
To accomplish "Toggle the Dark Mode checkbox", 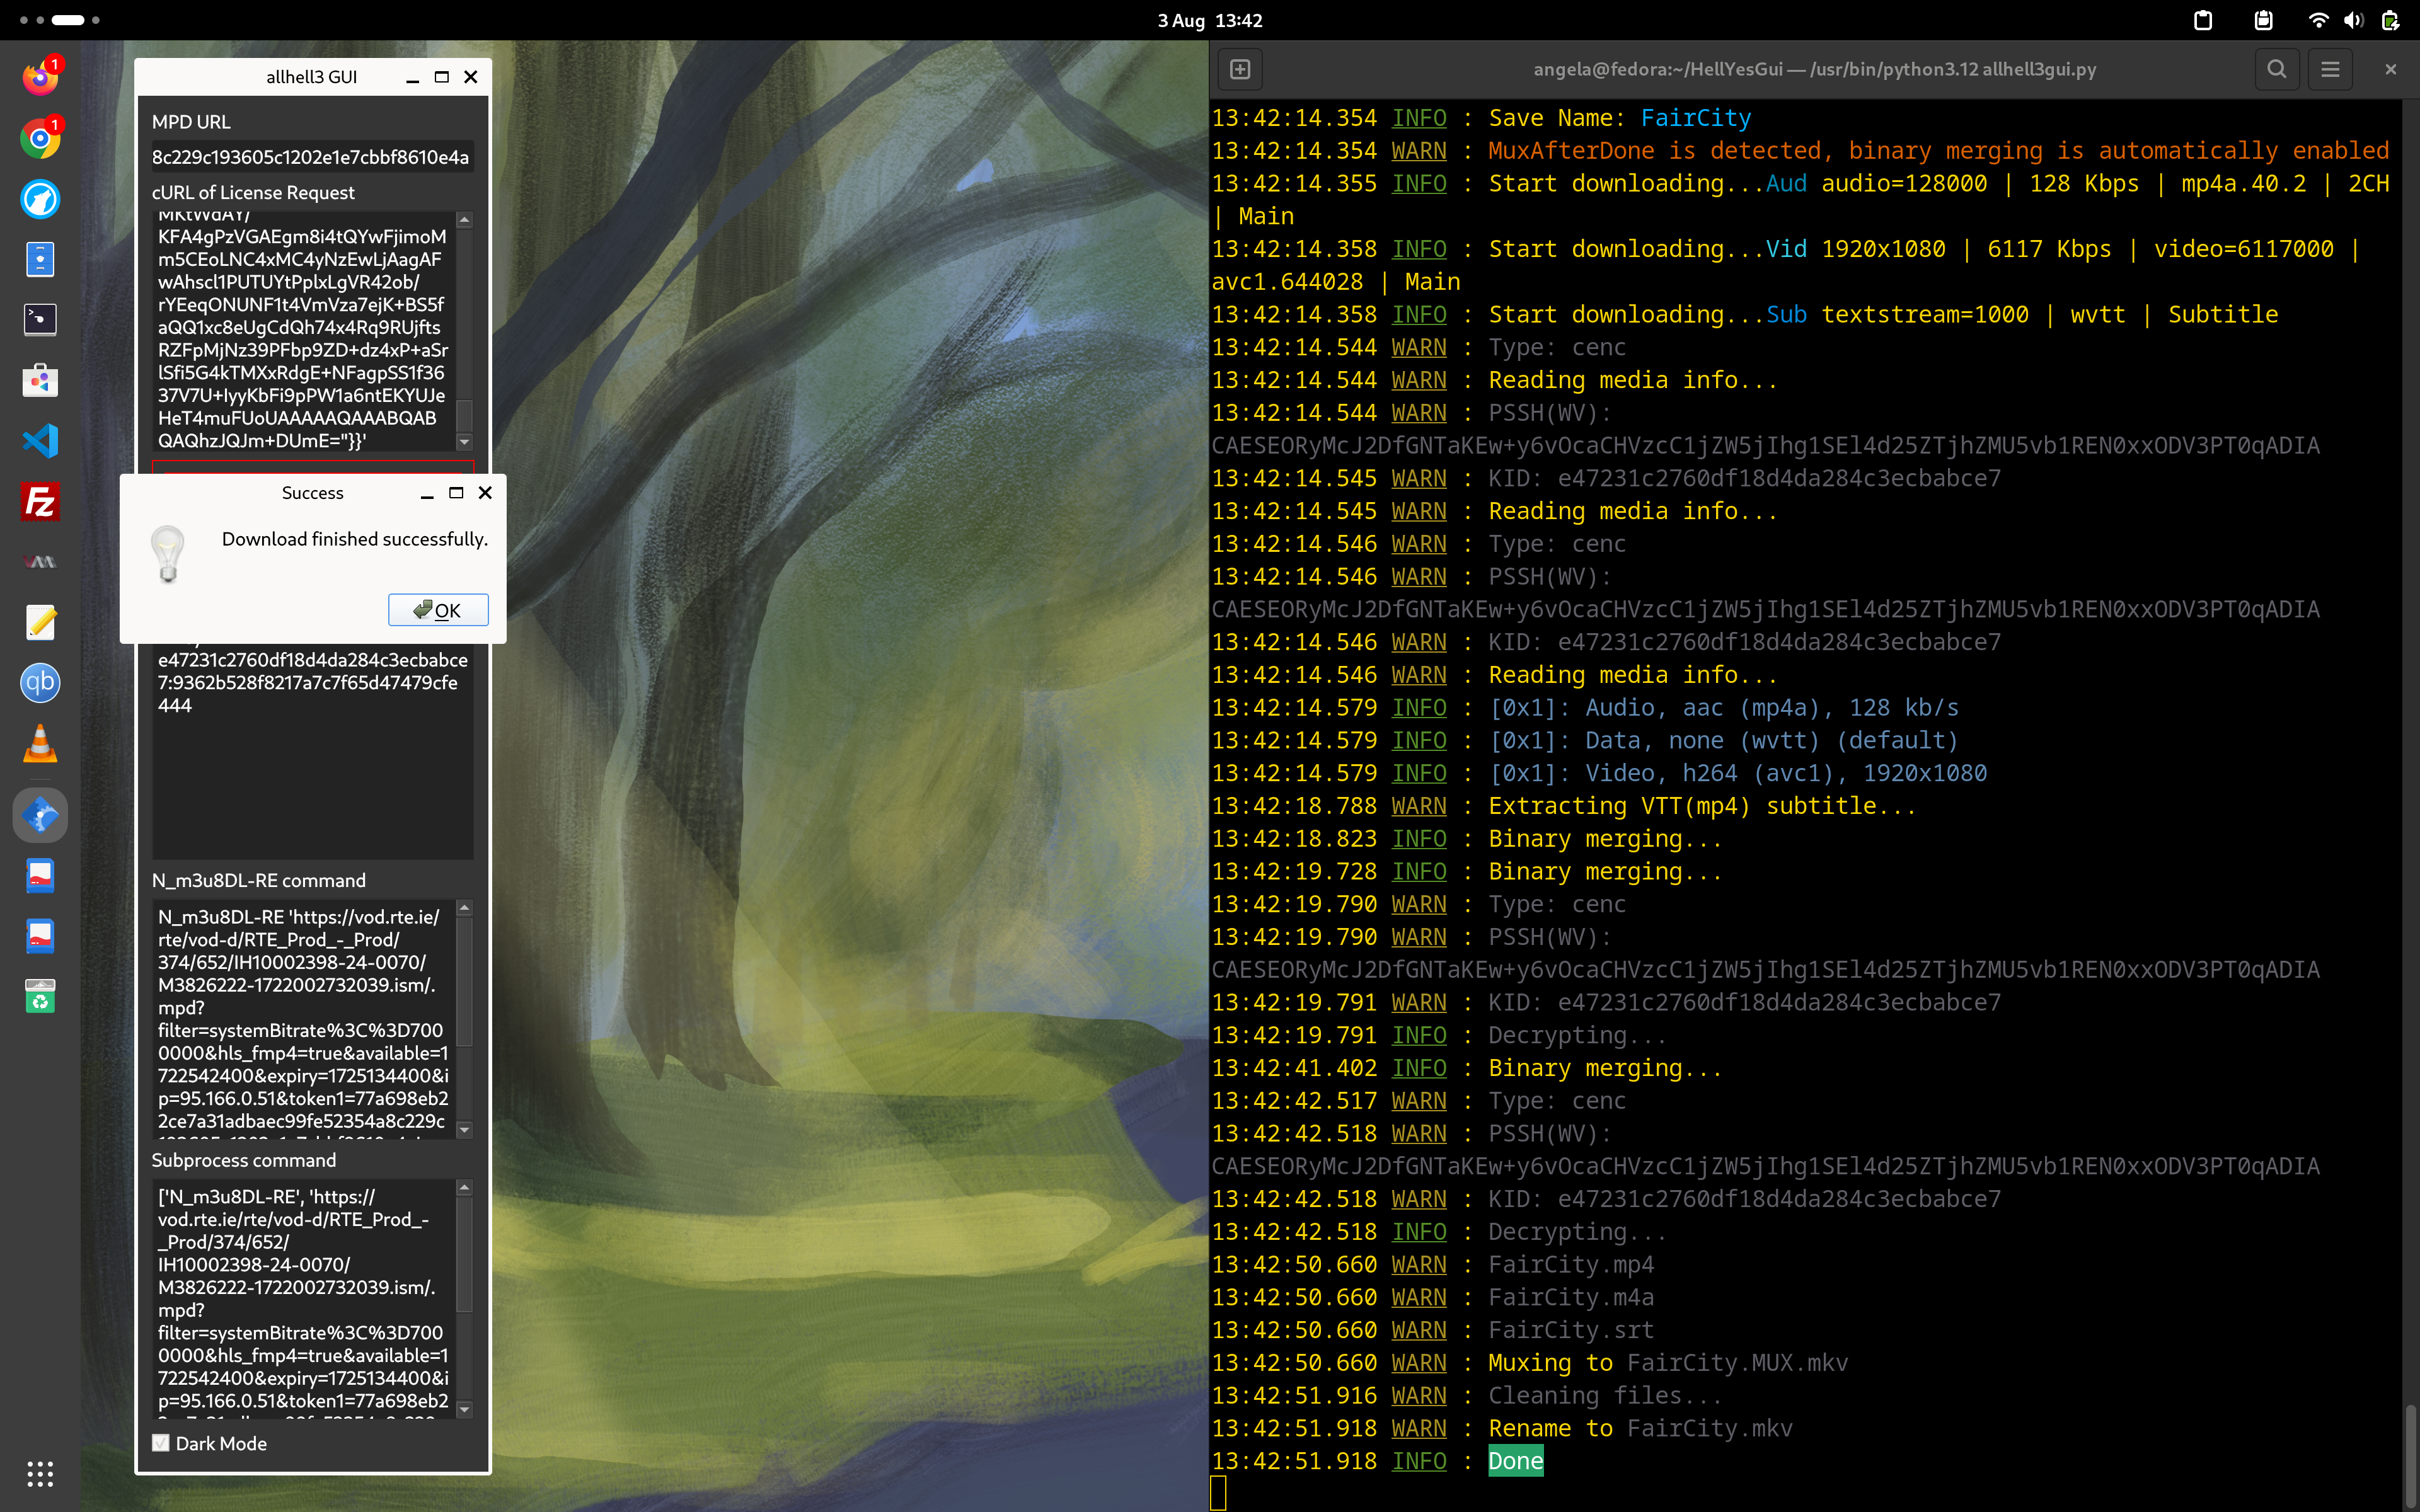I will [161, 1443].
